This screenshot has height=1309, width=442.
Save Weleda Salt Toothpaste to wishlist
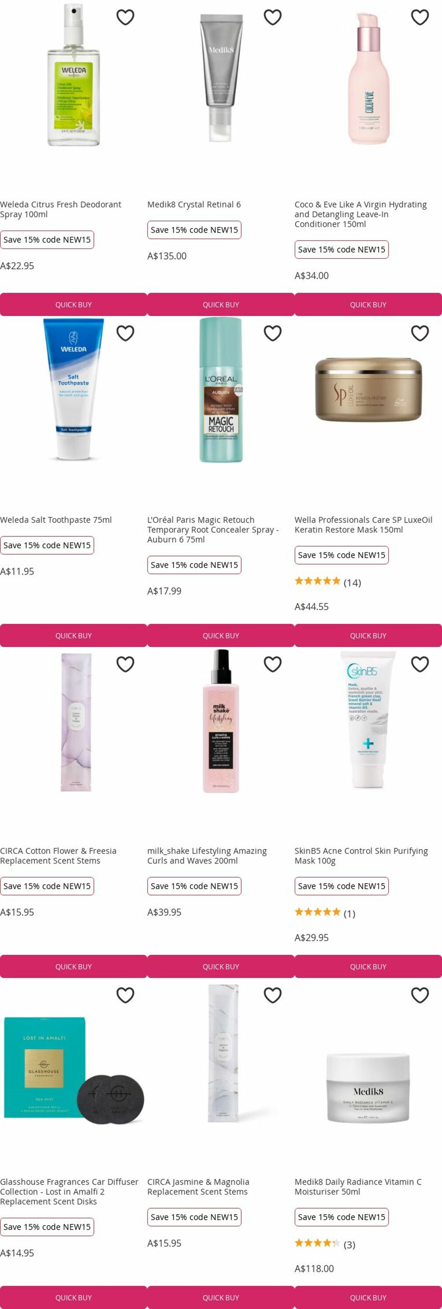point(125,333)
